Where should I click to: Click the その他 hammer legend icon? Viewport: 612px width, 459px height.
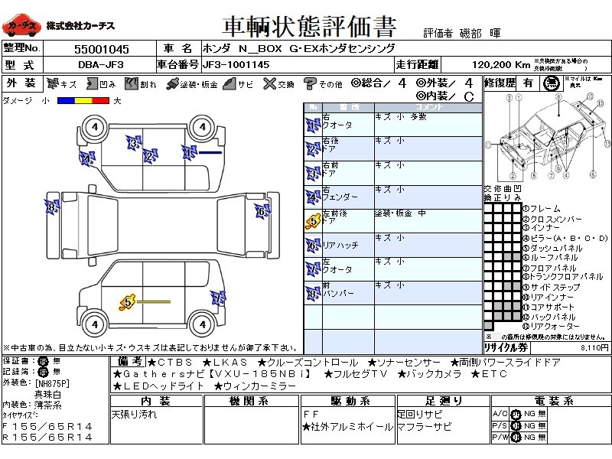coord(311,83)
